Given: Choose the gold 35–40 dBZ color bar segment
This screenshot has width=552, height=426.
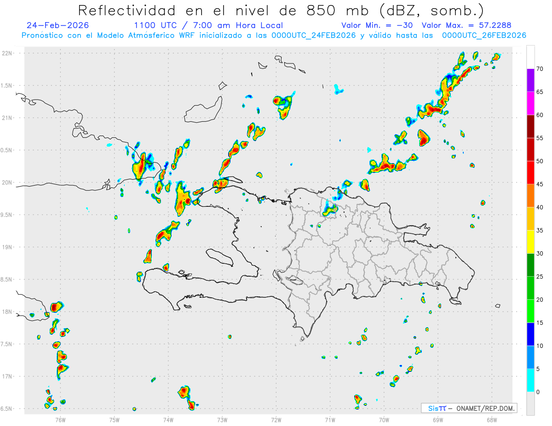Looking at the screenshot, I should pyautogui.click(x=530, y=219).
